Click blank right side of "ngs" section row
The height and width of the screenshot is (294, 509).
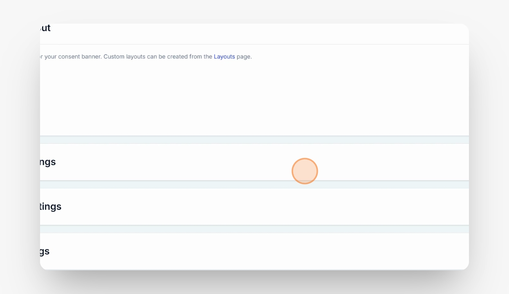coord(388,162)
